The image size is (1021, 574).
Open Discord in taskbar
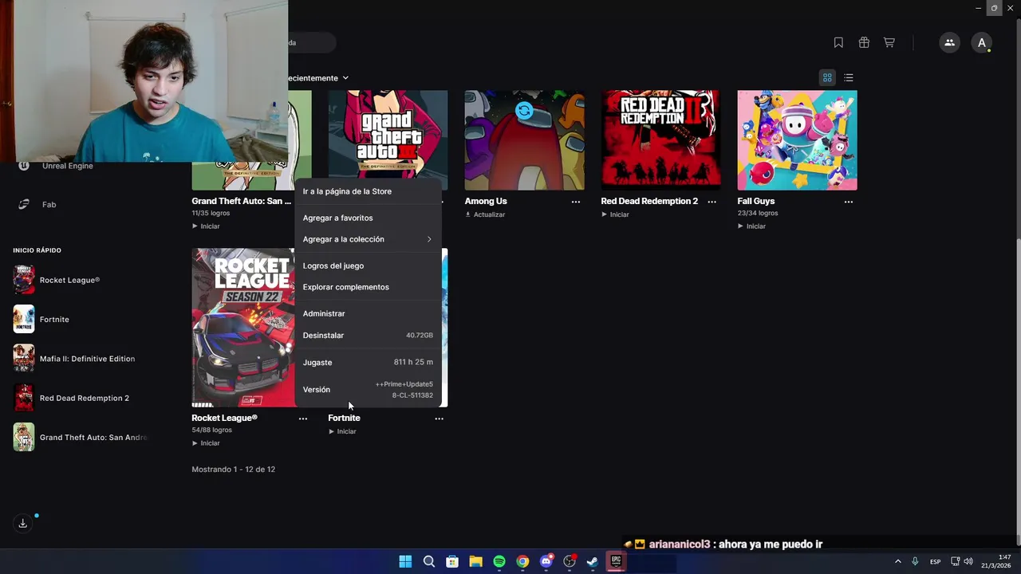[x=546, y=561]
